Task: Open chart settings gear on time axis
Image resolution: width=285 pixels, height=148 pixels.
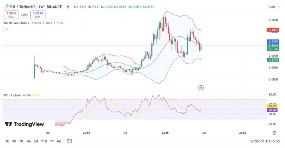Action: pyautogui.click(x=274, y=133)
